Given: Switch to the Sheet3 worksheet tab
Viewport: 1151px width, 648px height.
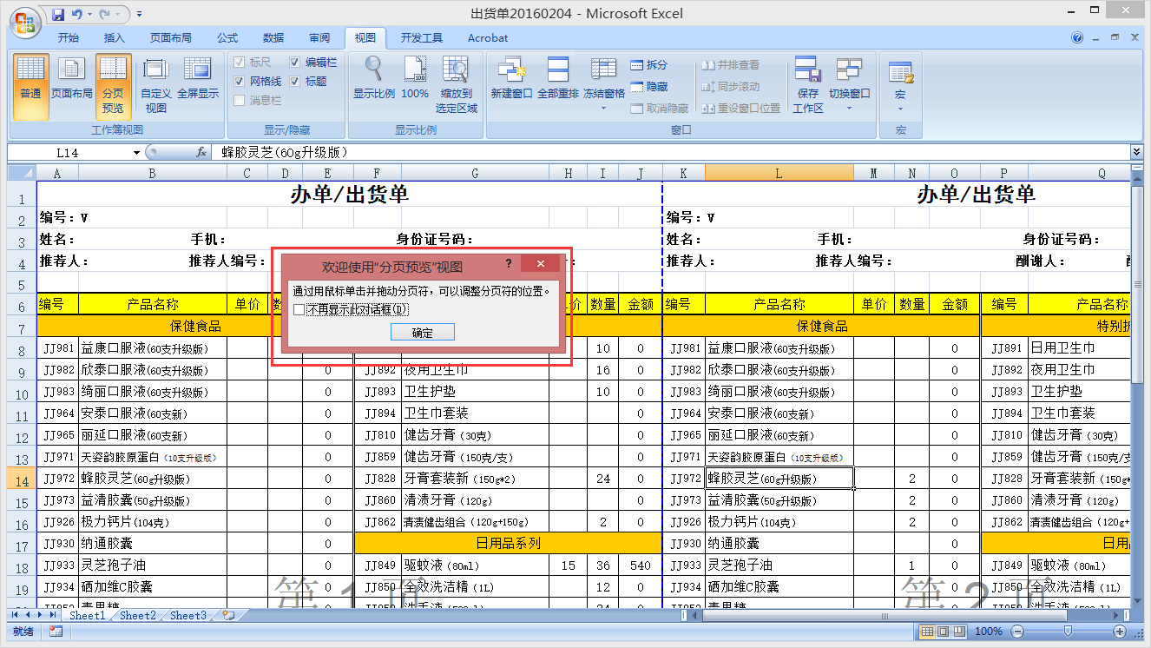Looking at the screenshot, I should pos(188,615).
